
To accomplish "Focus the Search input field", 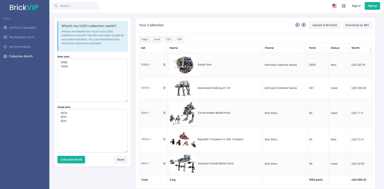I will tap(75, 6).
